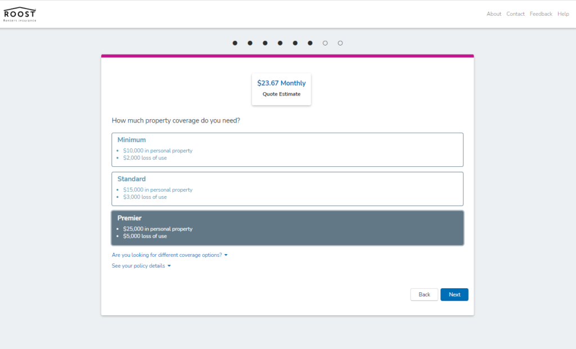Select the Standard coverage option
Viewport: 576px width, 349px height.
(287, 189)
